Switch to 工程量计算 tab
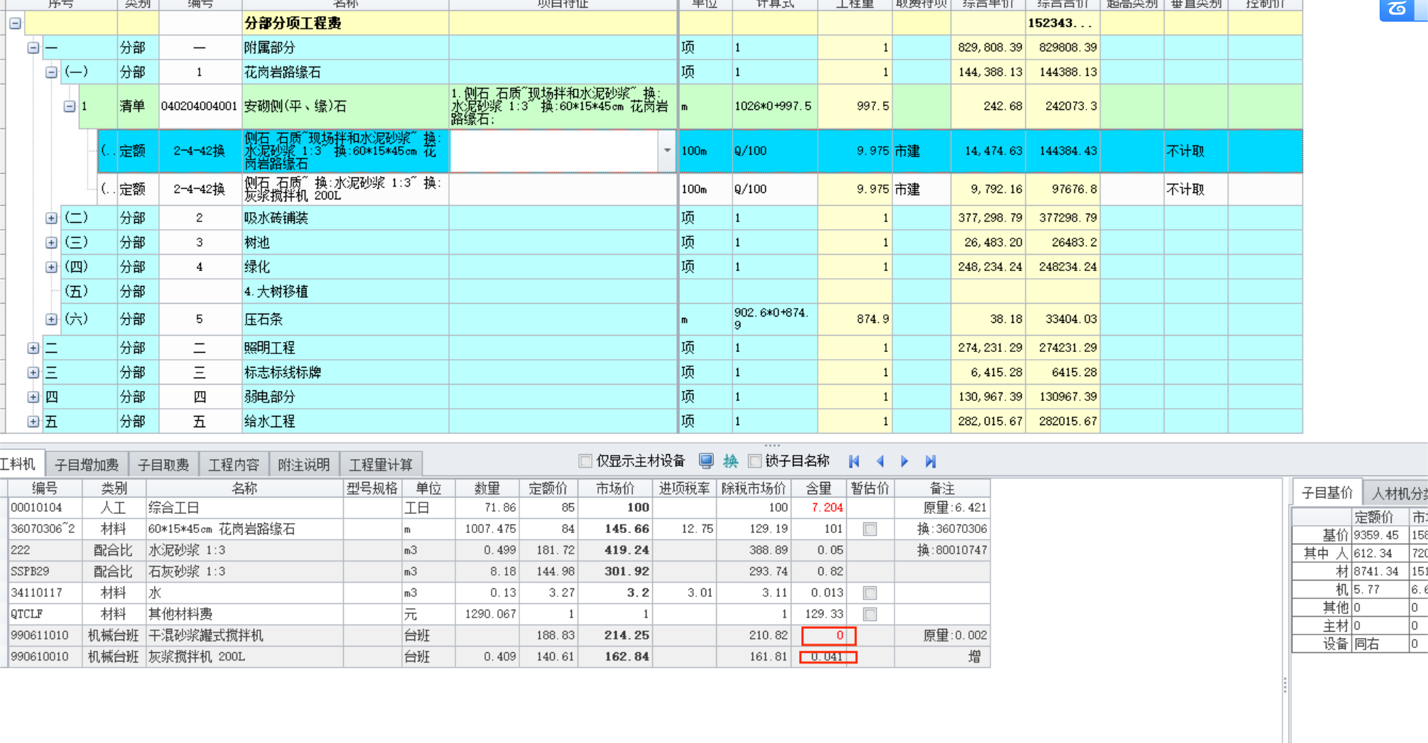The width and height of the screenshot is (1428, 743). (x=381, y=465)
